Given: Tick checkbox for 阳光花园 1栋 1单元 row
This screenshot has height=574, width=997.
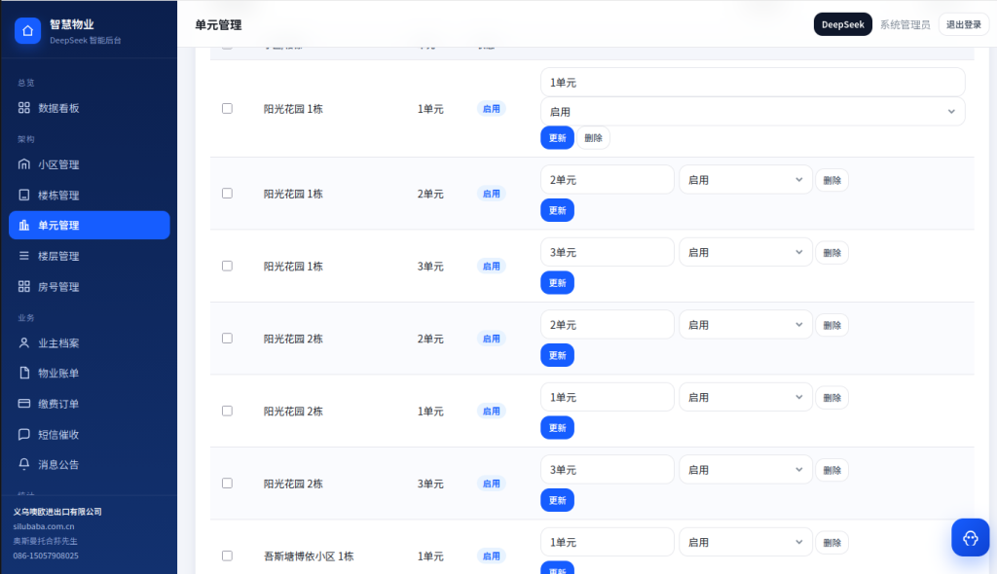Looking at the screenshot, I should 227,109.
